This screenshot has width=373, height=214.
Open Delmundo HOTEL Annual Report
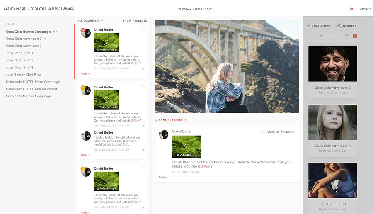coord(31,89)
